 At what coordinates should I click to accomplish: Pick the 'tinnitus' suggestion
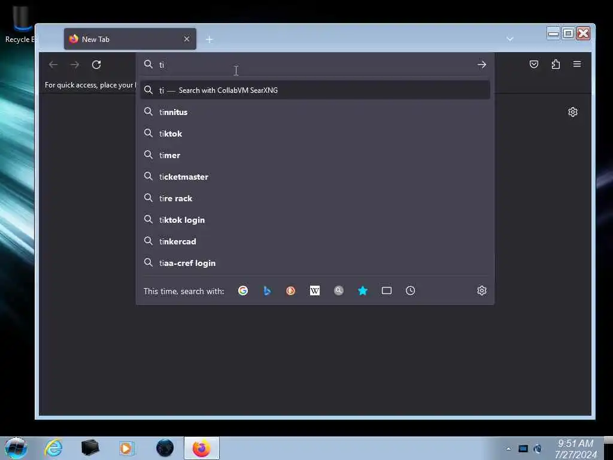click(315, 112)
